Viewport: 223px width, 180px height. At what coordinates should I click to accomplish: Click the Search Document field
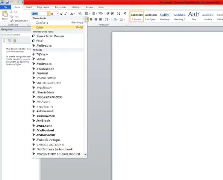pos(16,34)
